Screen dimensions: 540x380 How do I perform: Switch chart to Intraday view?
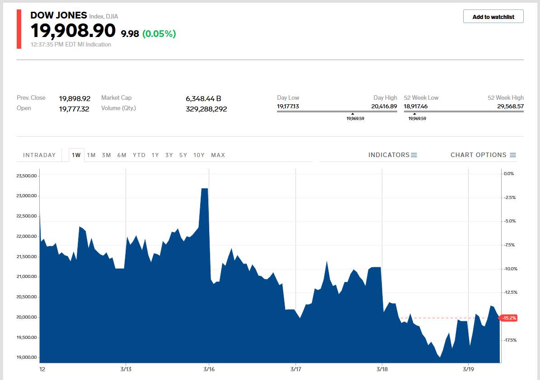[x=39, y=155]
